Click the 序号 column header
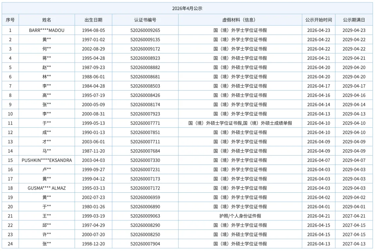375x251 pixels. tap(10, 20)
